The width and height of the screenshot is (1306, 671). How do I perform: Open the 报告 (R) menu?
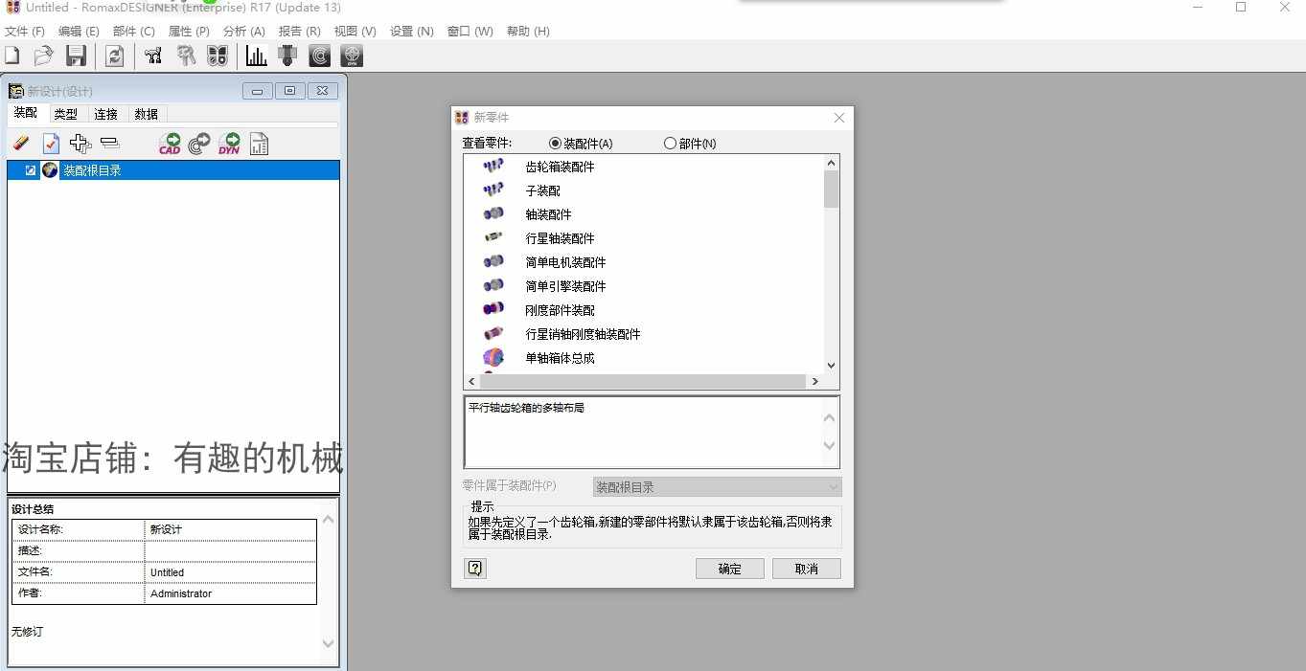tap(299, 31)
